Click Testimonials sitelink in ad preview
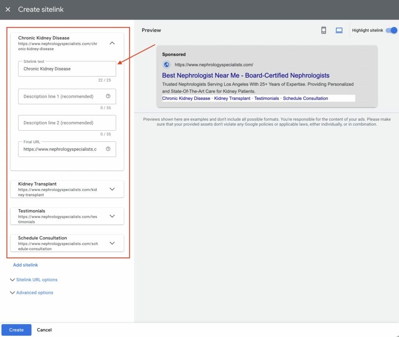399x337 pixels. [x=267, y=98]
